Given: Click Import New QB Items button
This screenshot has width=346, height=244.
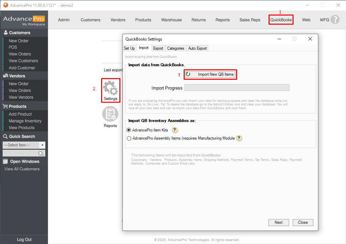Looking at the screenshot, I should (210, 74).
